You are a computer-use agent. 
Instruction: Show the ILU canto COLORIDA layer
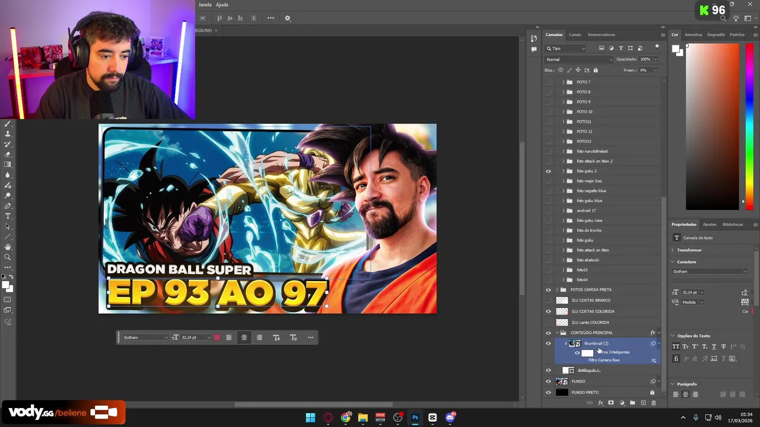pyautogui.click(x=548, y=323)
